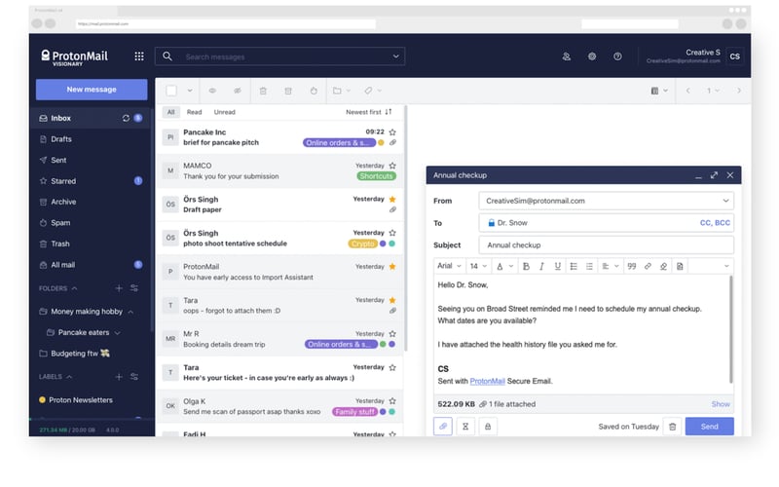Open the text alignment dropdown

coord(611,266)
